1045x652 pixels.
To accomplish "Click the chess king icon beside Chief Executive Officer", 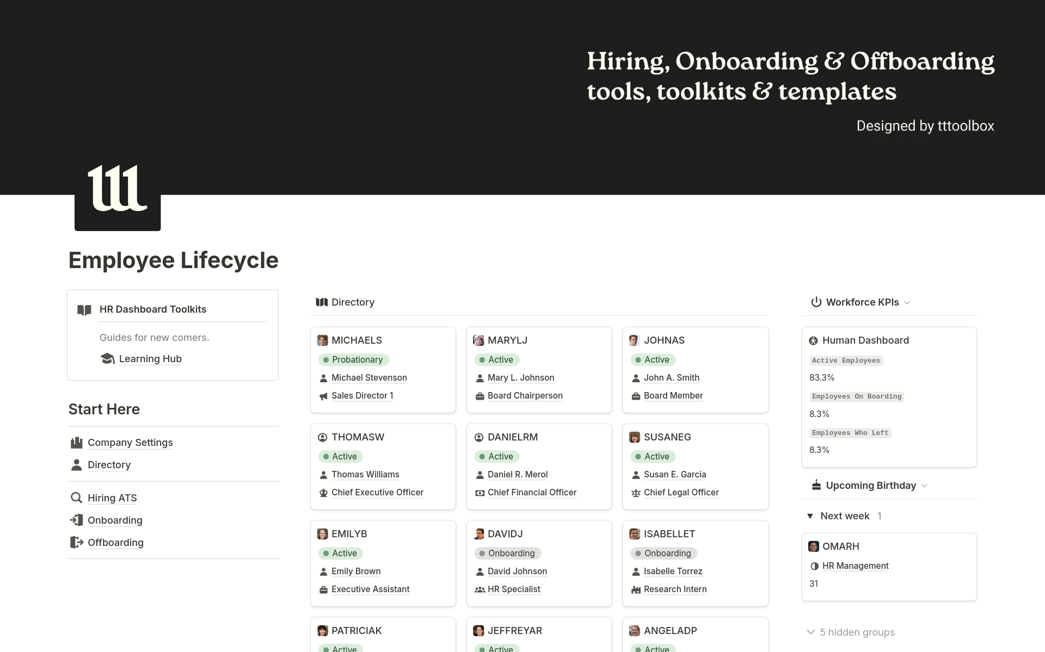I will tap(323, 493).
